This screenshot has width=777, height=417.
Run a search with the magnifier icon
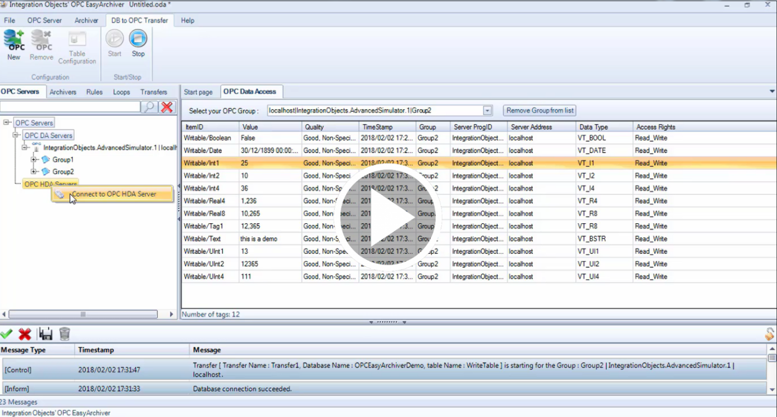coord(149,107)
